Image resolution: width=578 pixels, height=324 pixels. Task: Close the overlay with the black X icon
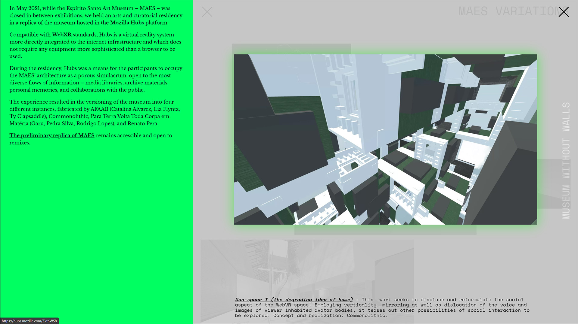coord(564,12)
